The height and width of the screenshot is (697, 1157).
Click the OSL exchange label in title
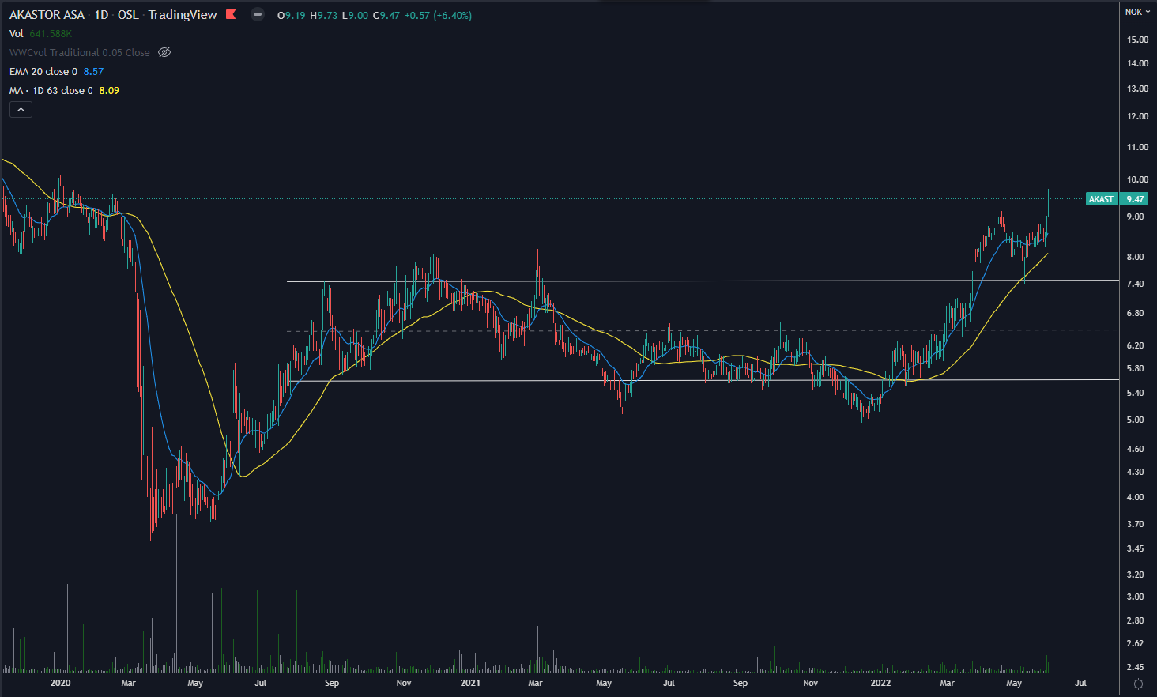(128, 15)
